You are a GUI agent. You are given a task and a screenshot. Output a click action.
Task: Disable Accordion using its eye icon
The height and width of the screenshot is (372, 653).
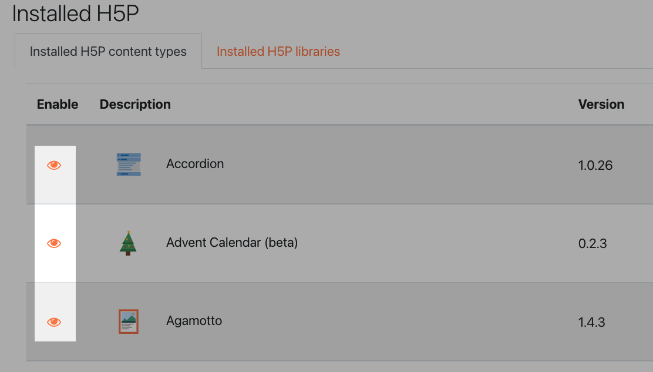pos(54,165)
